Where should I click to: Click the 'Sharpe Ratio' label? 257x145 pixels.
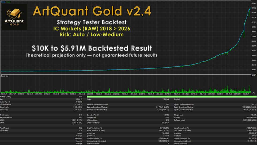92,118
